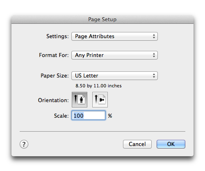This screenshot has height=171, width=205.
Task: Click the Orientation: label
Action: 53,100
